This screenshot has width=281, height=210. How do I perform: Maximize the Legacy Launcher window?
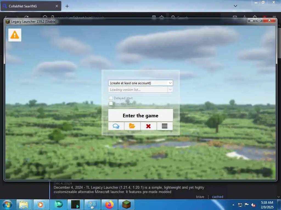coord(259,20)
